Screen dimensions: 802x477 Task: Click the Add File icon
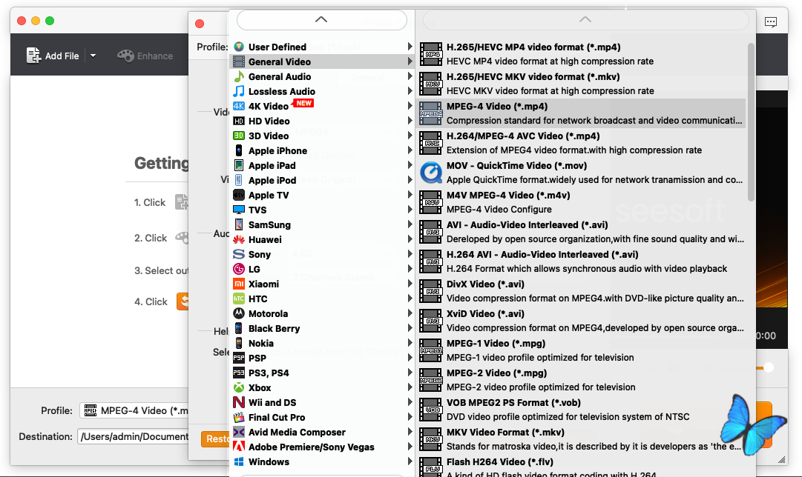coord(34,56)
